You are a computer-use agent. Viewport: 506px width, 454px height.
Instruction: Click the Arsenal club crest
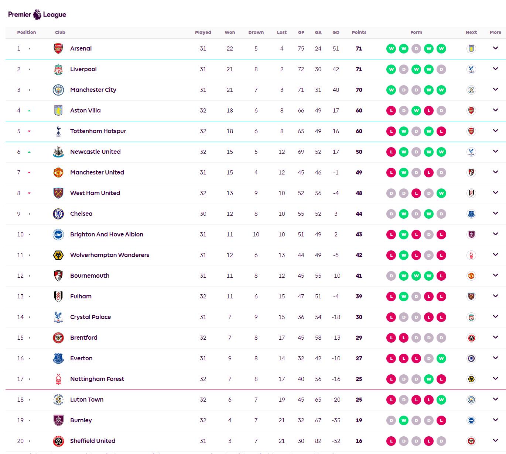(x=58, y=49)
